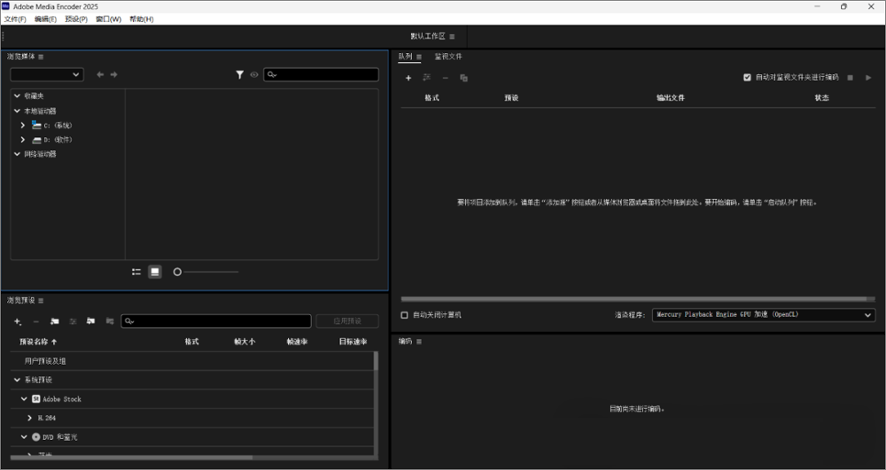Toggle the eye view icon in the media browser

[254, 74]
